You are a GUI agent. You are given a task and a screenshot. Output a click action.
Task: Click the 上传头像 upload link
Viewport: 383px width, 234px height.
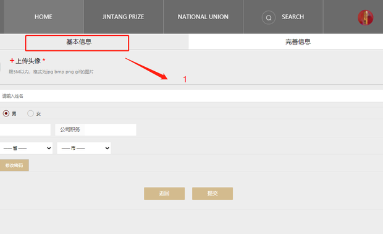[28, 61]
